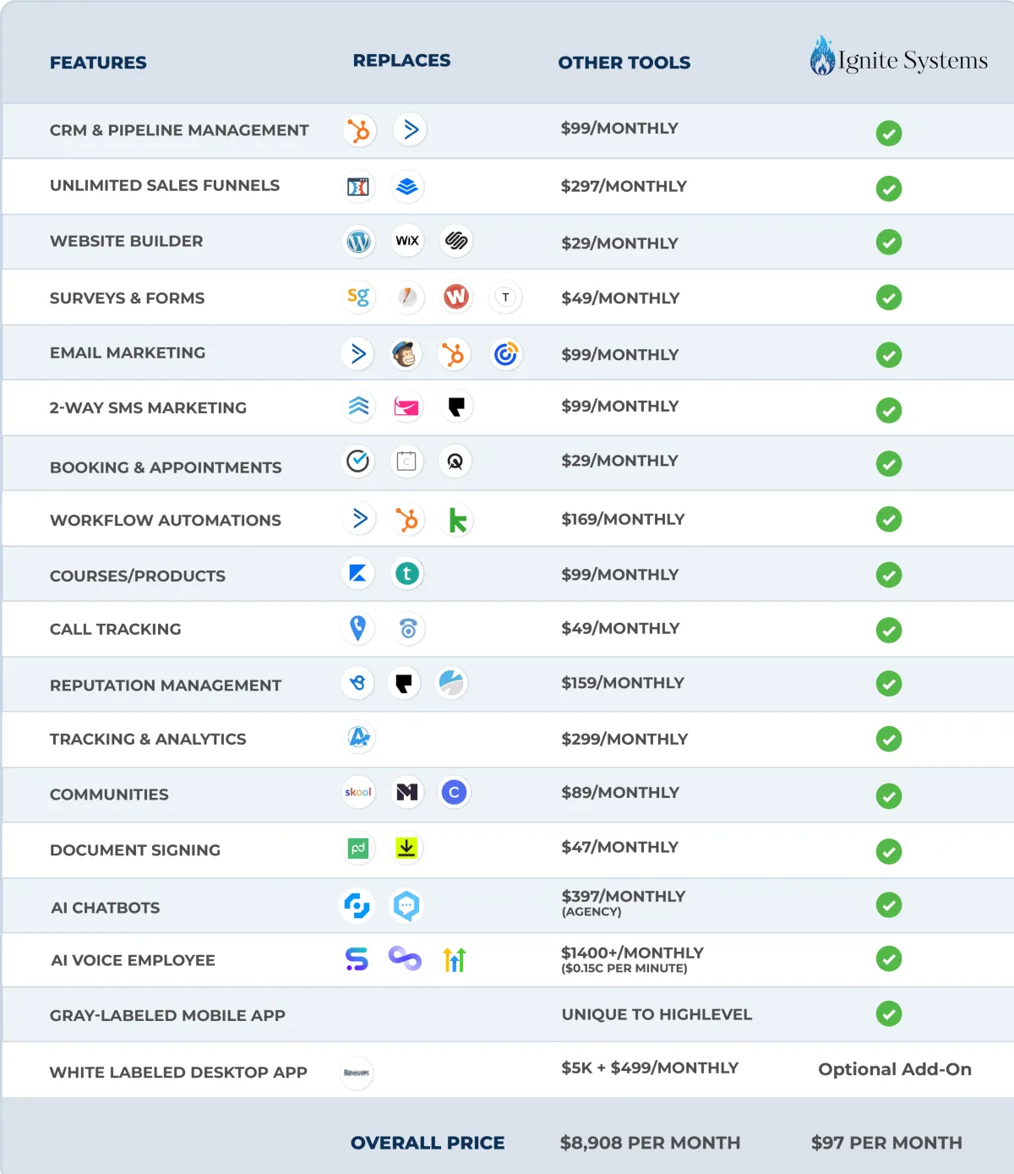Image resolution: width=1014 pixels, height=1174 pixels.
Task: Click the 'REPUTATION MANAGEMENT' feature label
Action: click(x=166, y=685)
